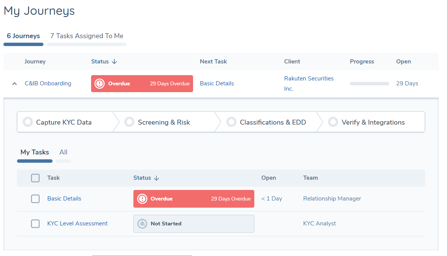Tick the KYC Level Assessment checkbox
Image resolution: width=447 pixels, height=256 pixels.
click(x=35, y=224)
